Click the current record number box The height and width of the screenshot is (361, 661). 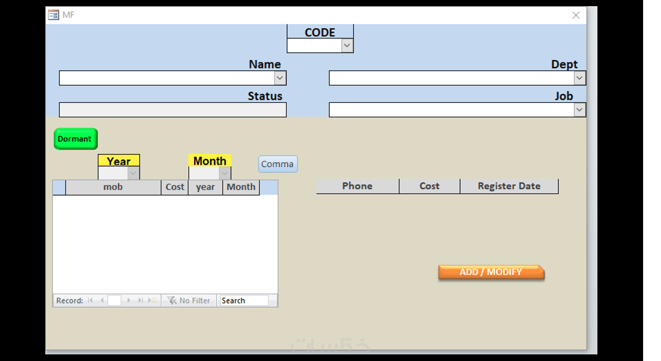pos(114,300)
